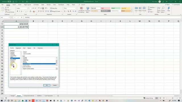Open the Protection tab in Format Cells
This screenshot has height=102, width=182.
point(40,48)
